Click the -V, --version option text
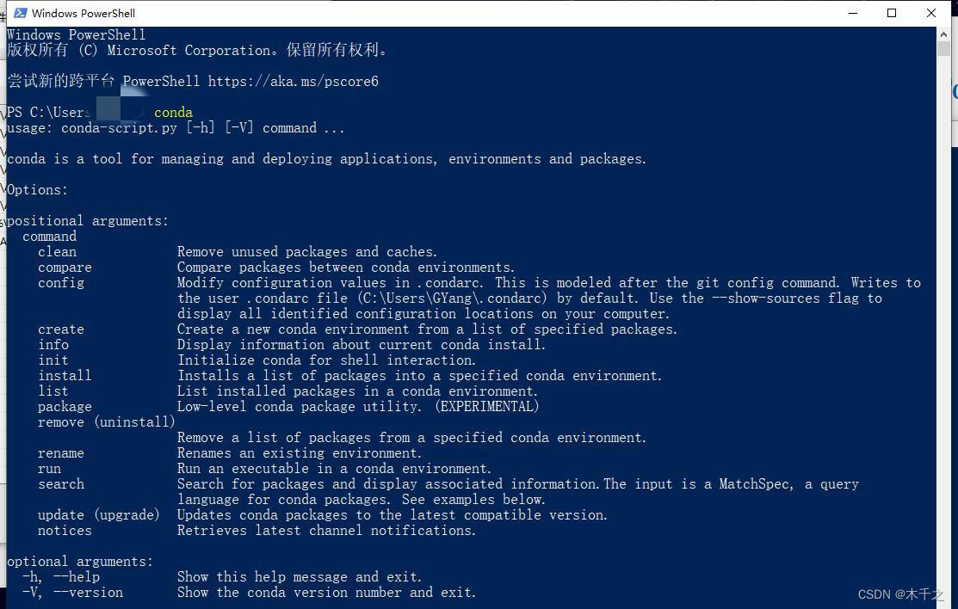 pyautogui.click(x=71, y=592)
